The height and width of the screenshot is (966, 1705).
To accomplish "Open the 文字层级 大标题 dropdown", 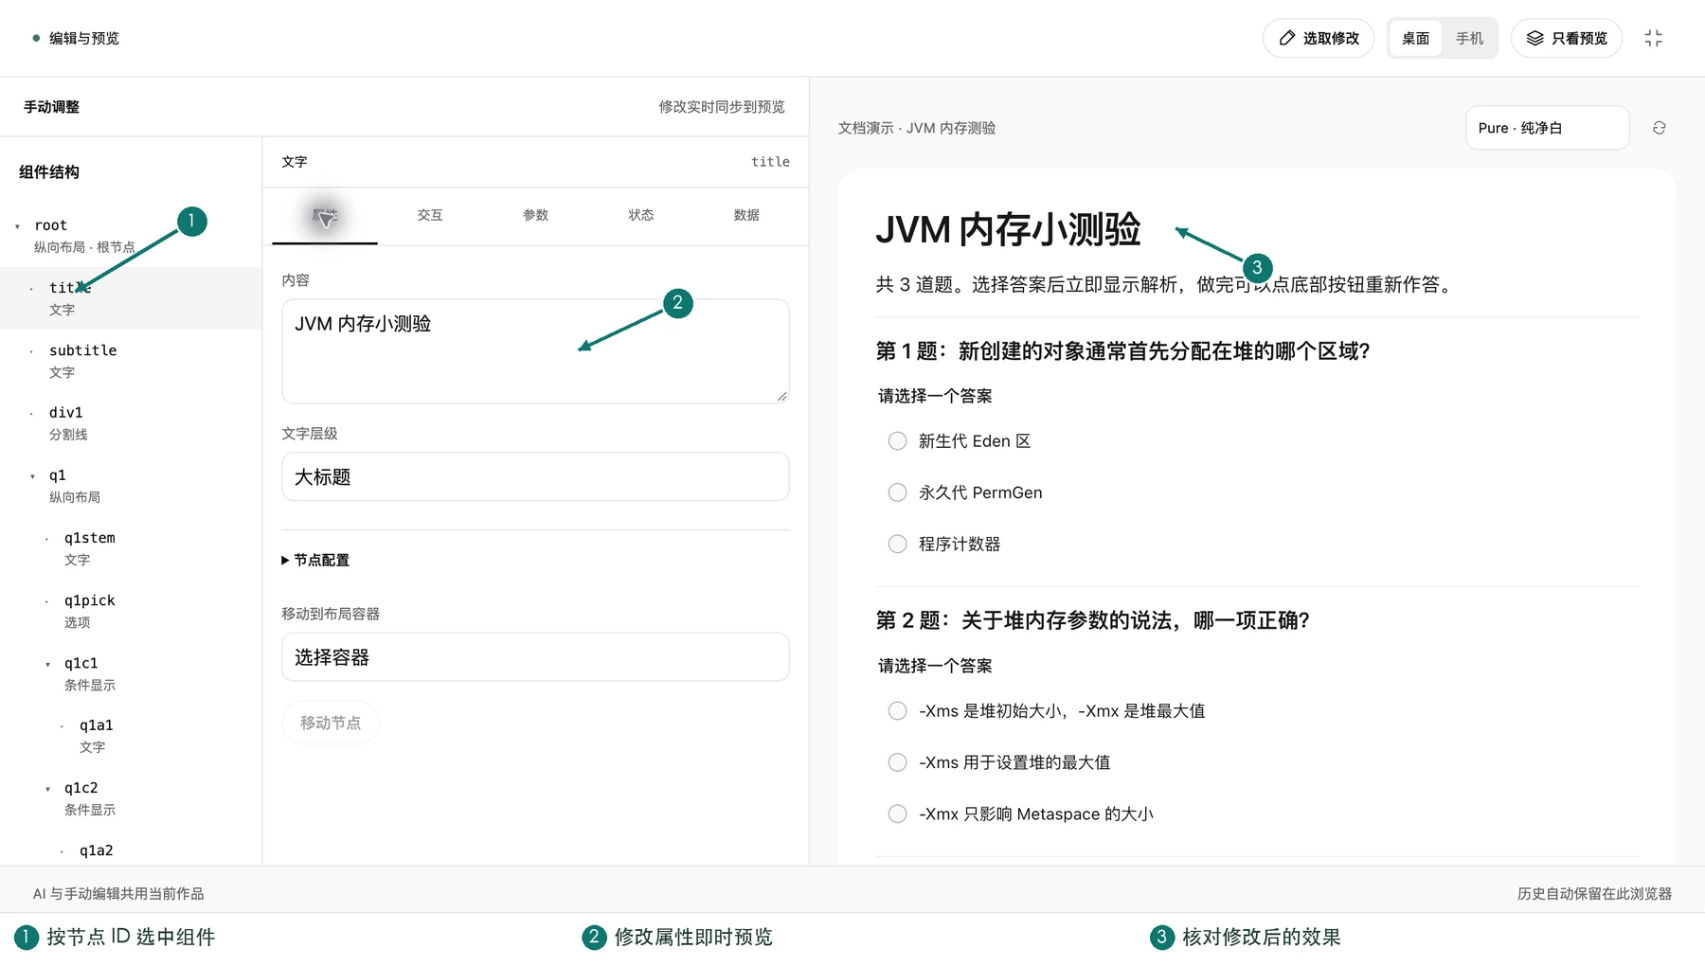I will coord(535,476).
